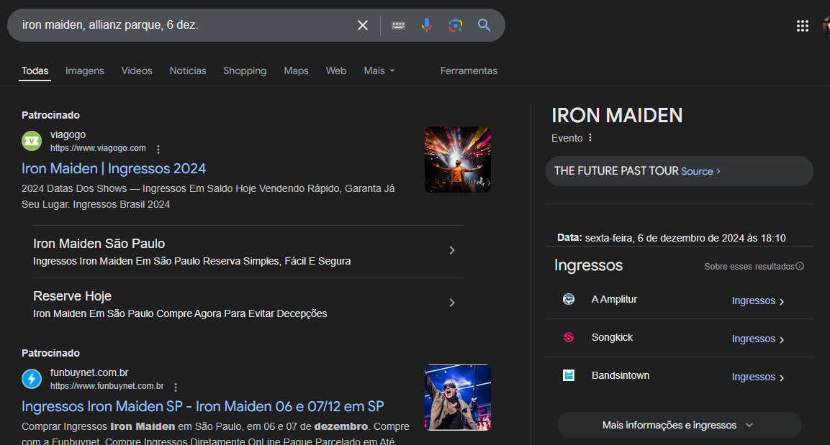830x445 pixels.
Task: Open viagogo ad options three-dot menu
Action: [158, 150]
